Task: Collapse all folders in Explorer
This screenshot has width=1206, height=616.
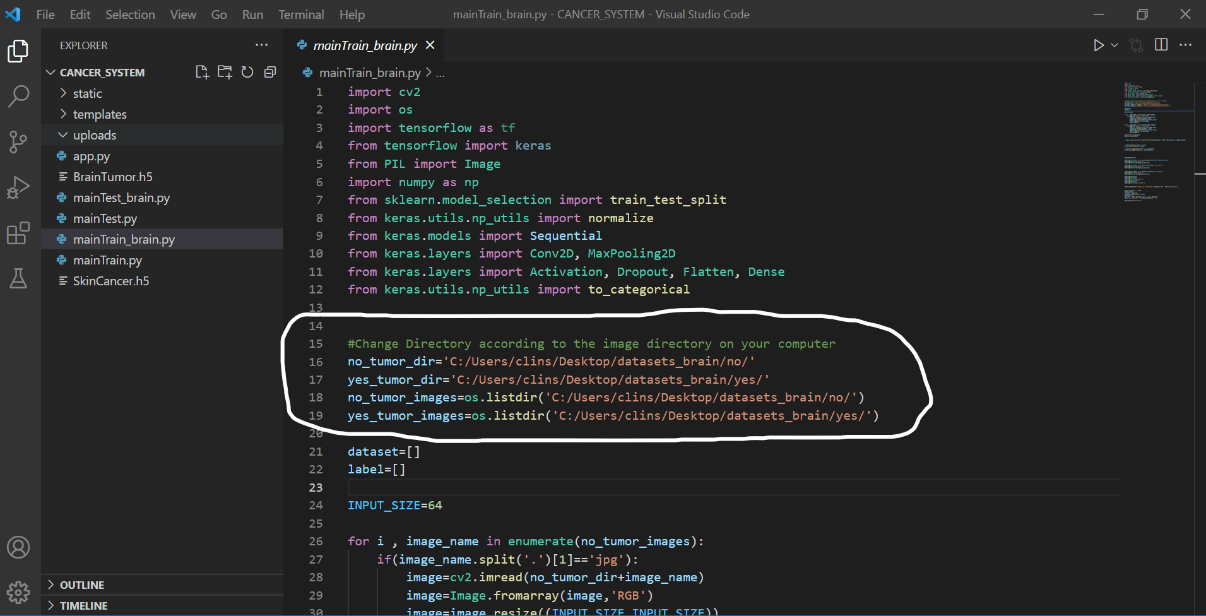Action: (x=270, y=72)
